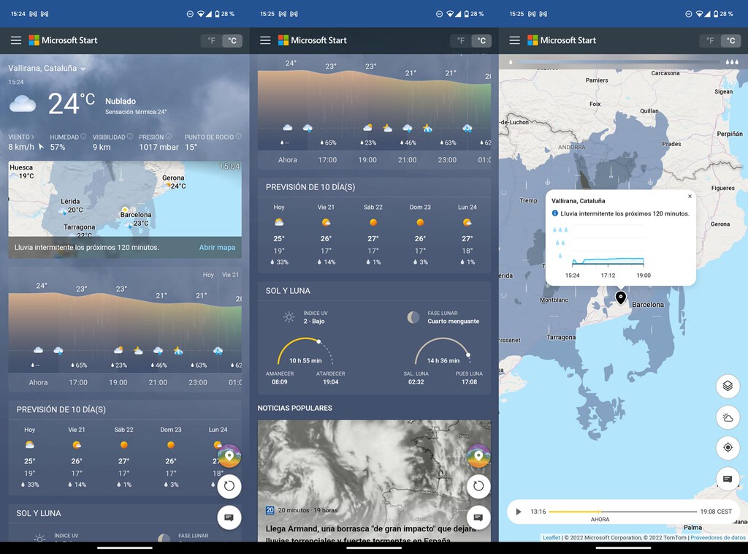Open the hamburger menu above Vallirana location
This screenshot has height=554, width=748.
pos(15,41)
